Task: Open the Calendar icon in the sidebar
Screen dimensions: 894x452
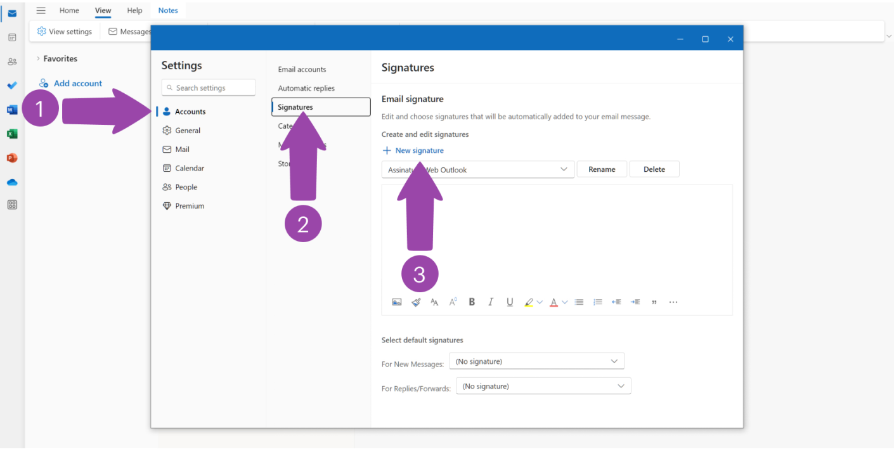Action: pos(12,37)
